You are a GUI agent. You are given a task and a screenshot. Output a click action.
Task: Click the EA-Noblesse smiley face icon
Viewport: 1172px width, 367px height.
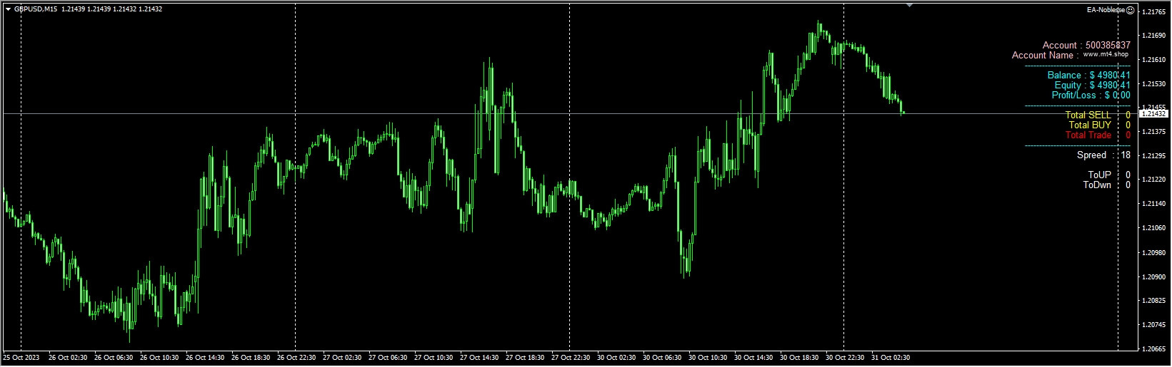1131,10
